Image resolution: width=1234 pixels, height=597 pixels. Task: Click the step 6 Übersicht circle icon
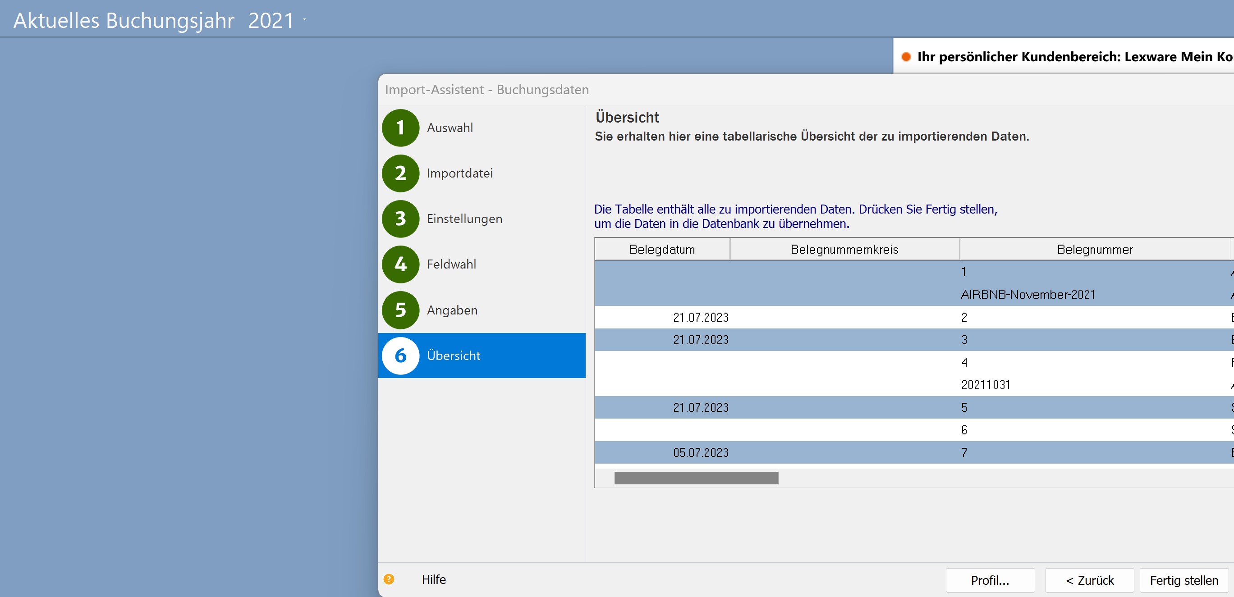click(x=400, y=355)
